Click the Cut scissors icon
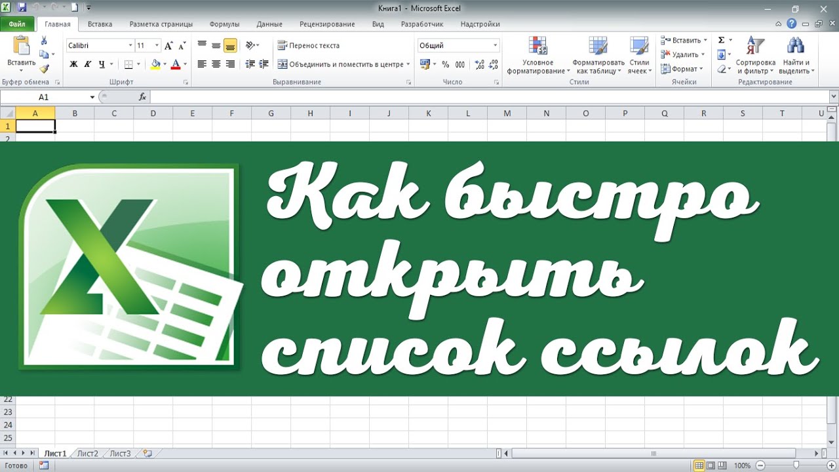The width and height of the screenshot is (839, 472). (x=44, y=41)
